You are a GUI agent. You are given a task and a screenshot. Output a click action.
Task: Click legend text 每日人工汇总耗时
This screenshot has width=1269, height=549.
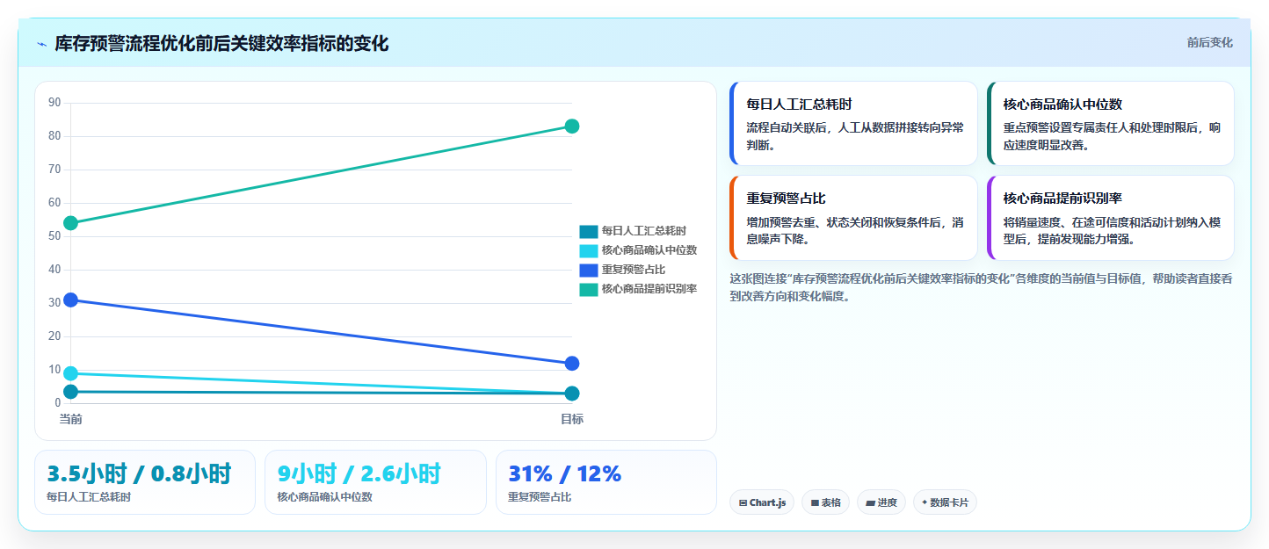(x=644, y=232)
